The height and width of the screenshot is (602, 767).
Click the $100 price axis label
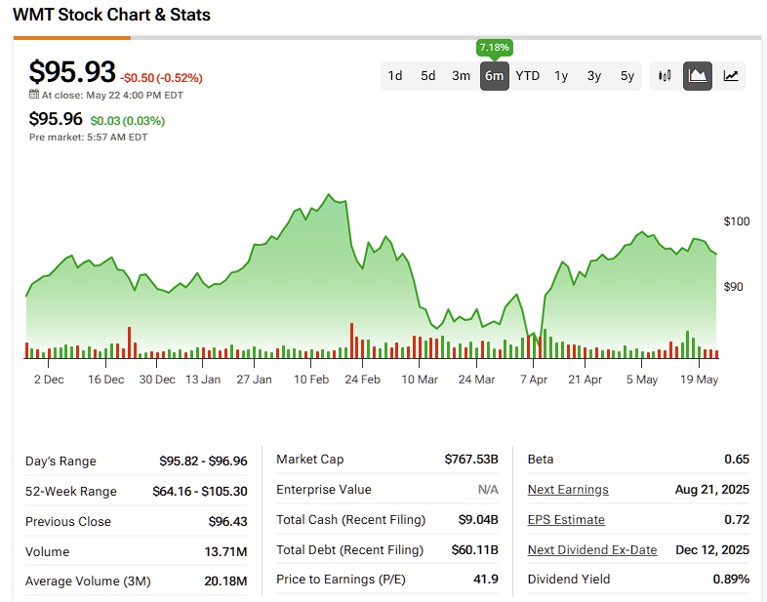(x=737, y=221)
